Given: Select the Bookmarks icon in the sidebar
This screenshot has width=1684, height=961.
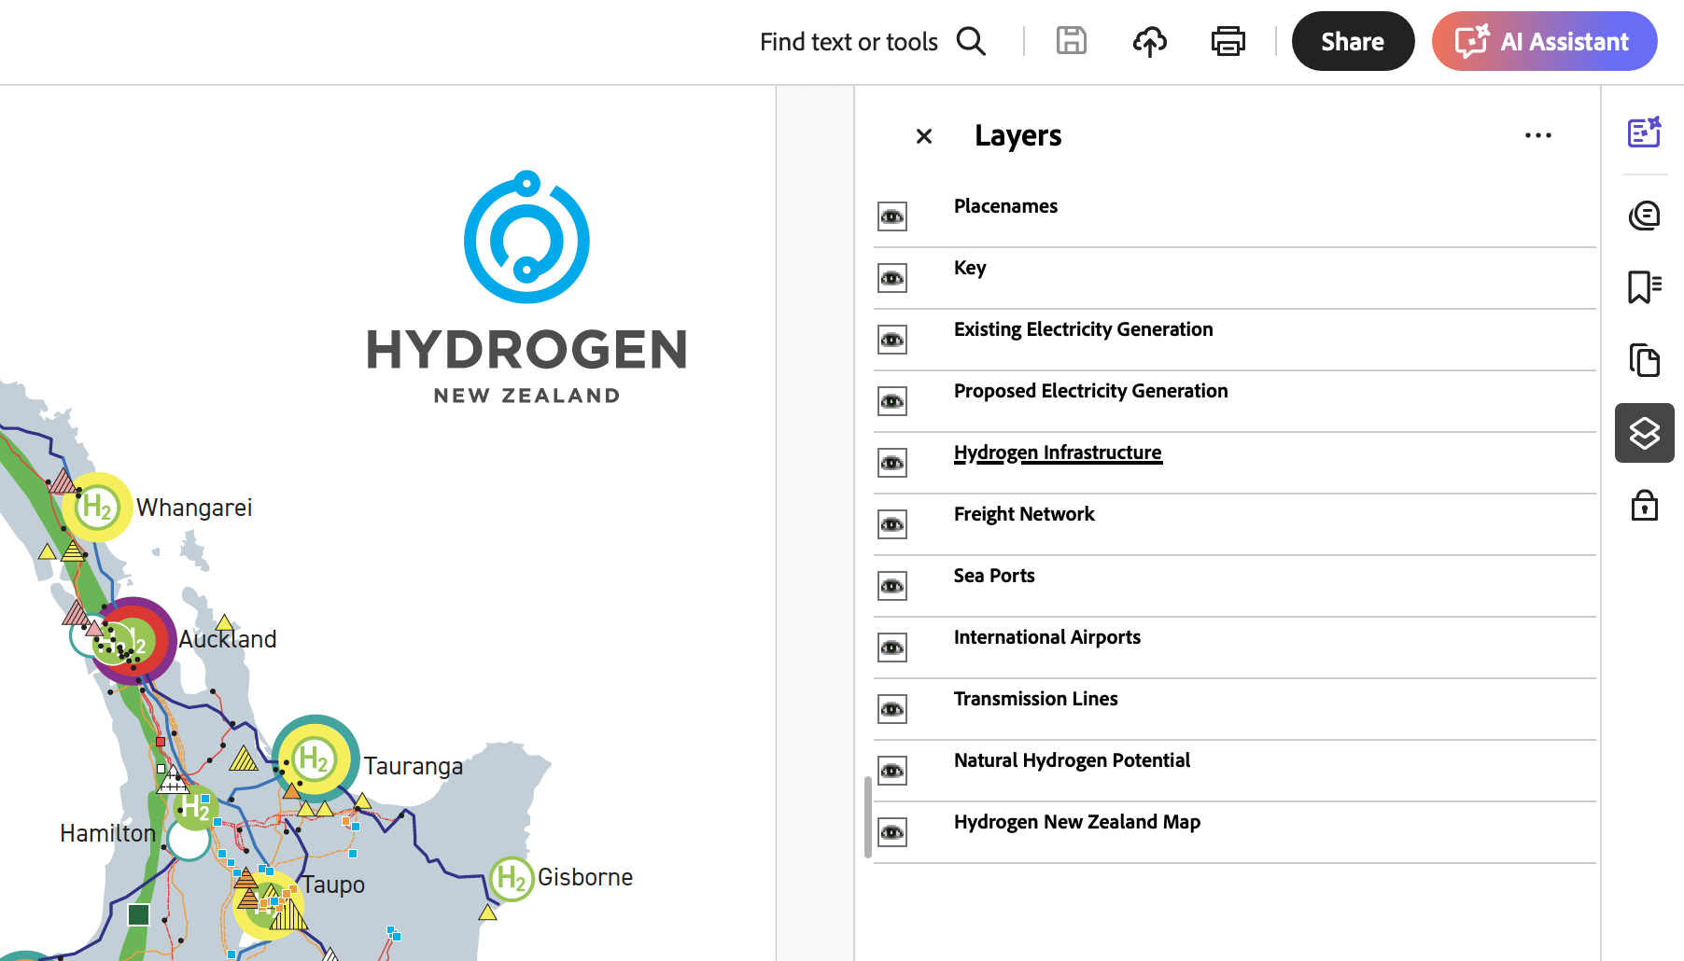Looking at the screenshot, I should coord(1644,288).
